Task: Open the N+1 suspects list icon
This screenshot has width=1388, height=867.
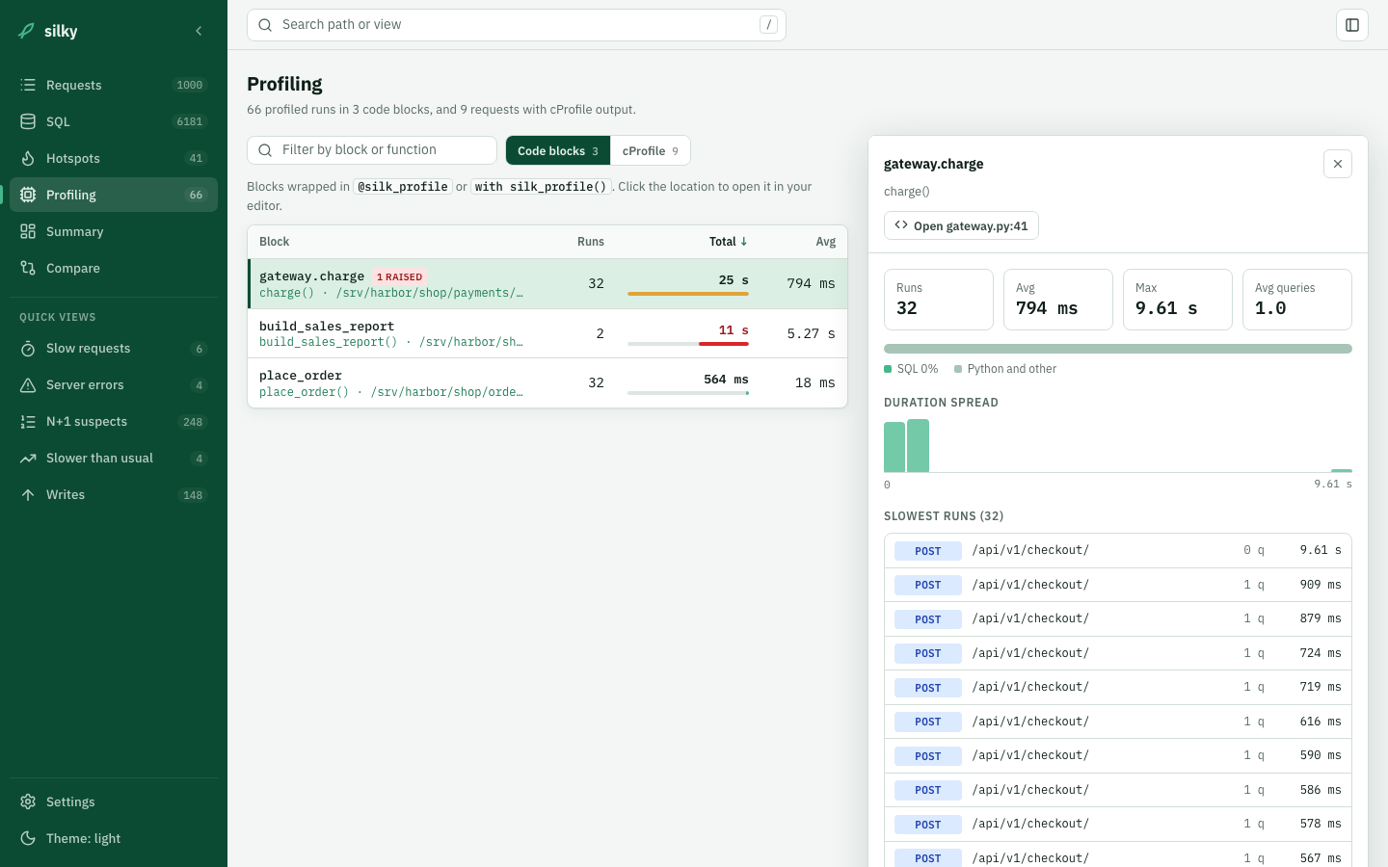Action: point(28,422)
